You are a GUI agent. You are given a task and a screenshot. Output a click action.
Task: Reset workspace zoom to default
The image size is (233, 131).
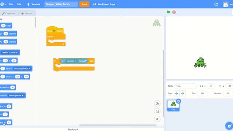(x=157, y=119)
